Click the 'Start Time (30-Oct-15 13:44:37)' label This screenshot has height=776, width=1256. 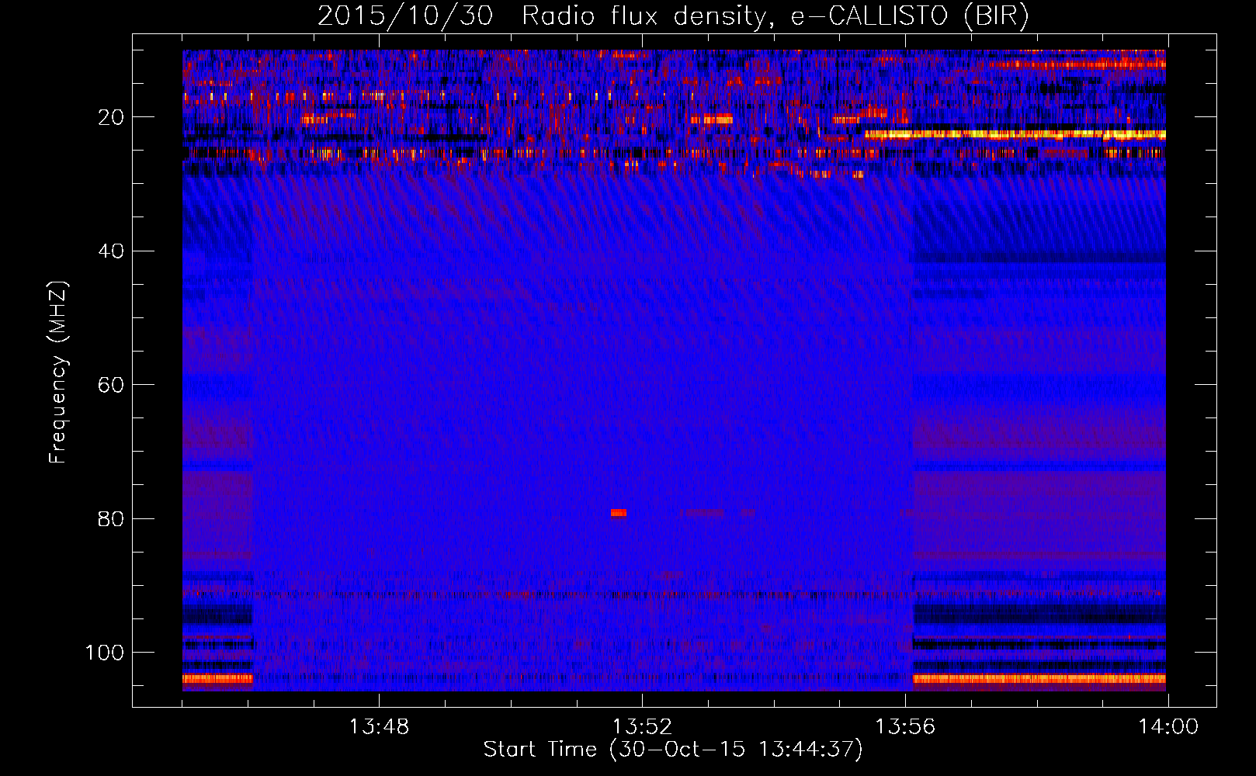672,750
